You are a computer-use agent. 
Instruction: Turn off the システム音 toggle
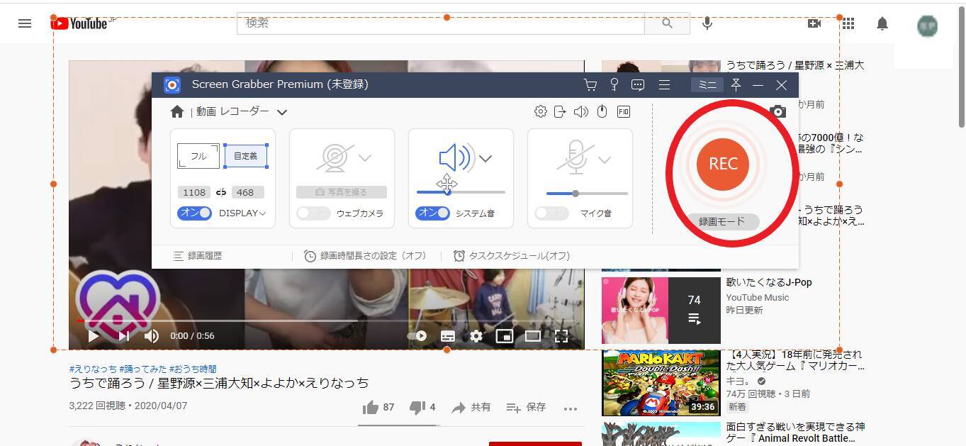pos(432,213)
